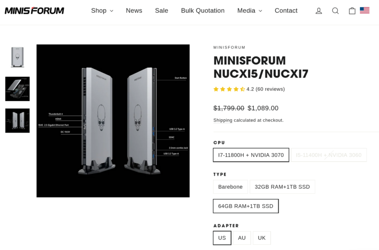
Task: Click the US flag country selector
Action: [364, 10]
